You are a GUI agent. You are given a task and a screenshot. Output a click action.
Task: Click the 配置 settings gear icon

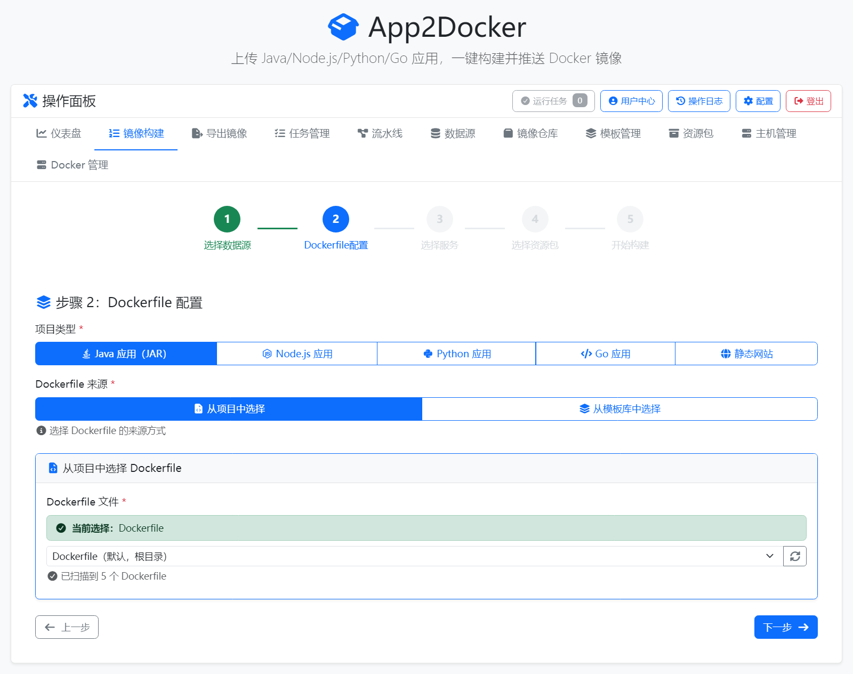point(749,101)
